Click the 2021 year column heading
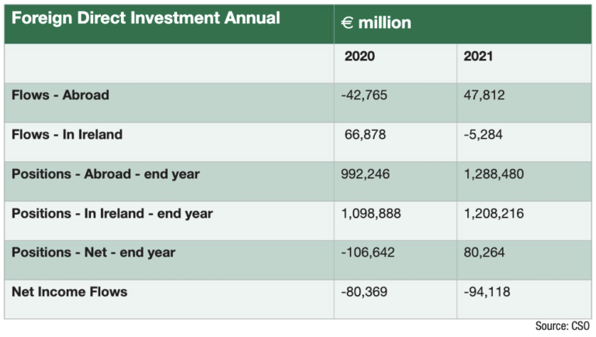Screen dimensions: 596x337 479,57
